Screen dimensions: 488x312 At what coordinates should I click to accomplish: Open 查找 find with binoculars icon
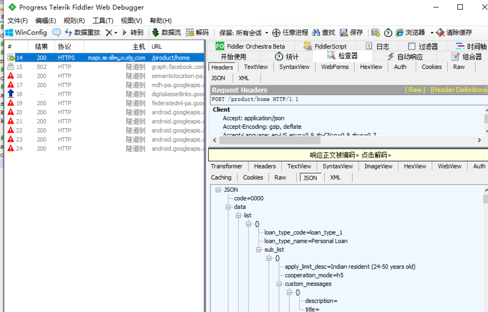316,33
